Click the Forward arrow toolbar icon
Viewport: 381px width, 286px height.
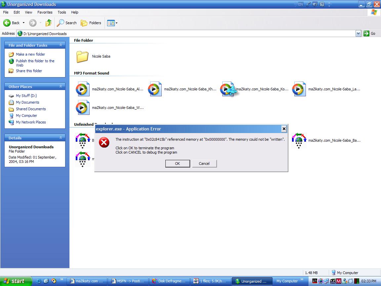coord(32,23)
